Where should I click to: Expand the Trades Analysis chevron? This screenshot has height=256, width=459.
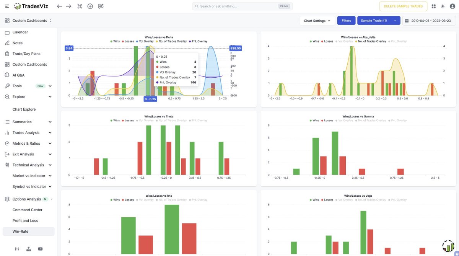click(x=50, y=132)
